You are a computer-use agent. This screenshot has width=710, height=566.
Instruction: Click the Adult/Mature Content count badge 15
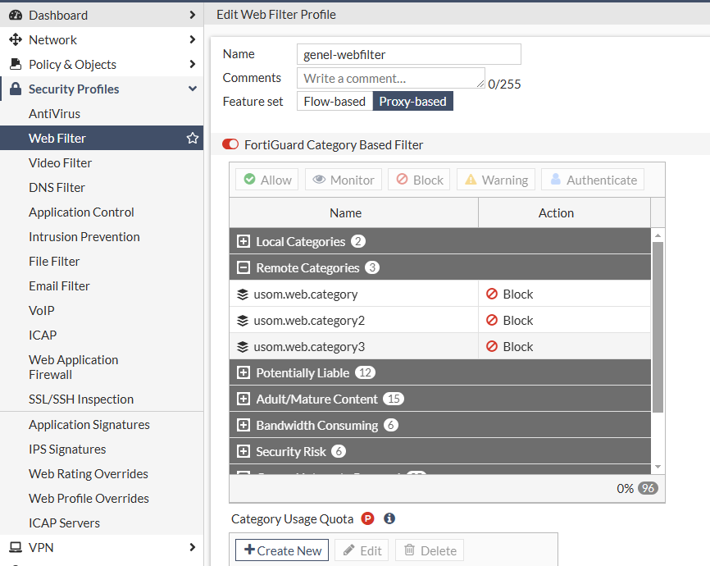394,399
